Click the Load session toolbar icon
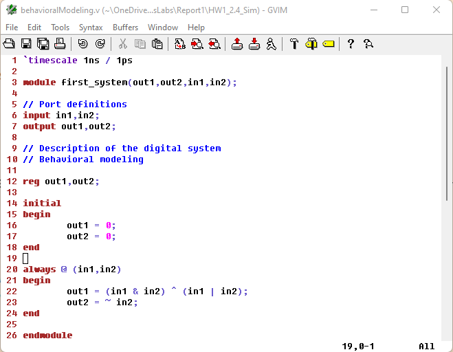The height and width of the screenshot is (352, 453). [237, 44]
